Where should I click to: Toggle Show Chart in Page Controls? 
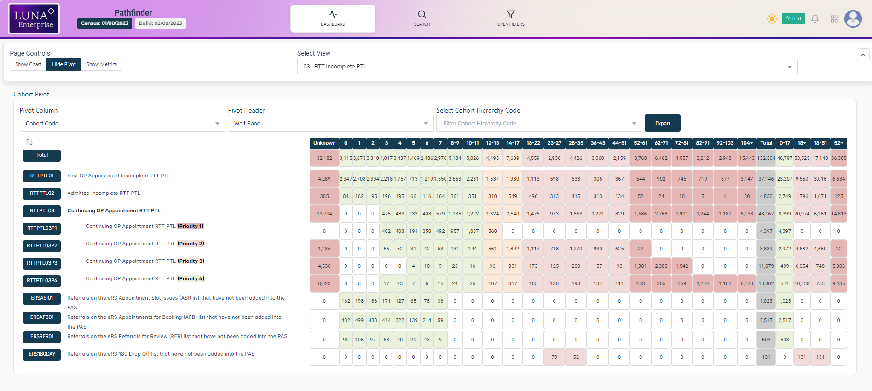[x=28, y=64]
